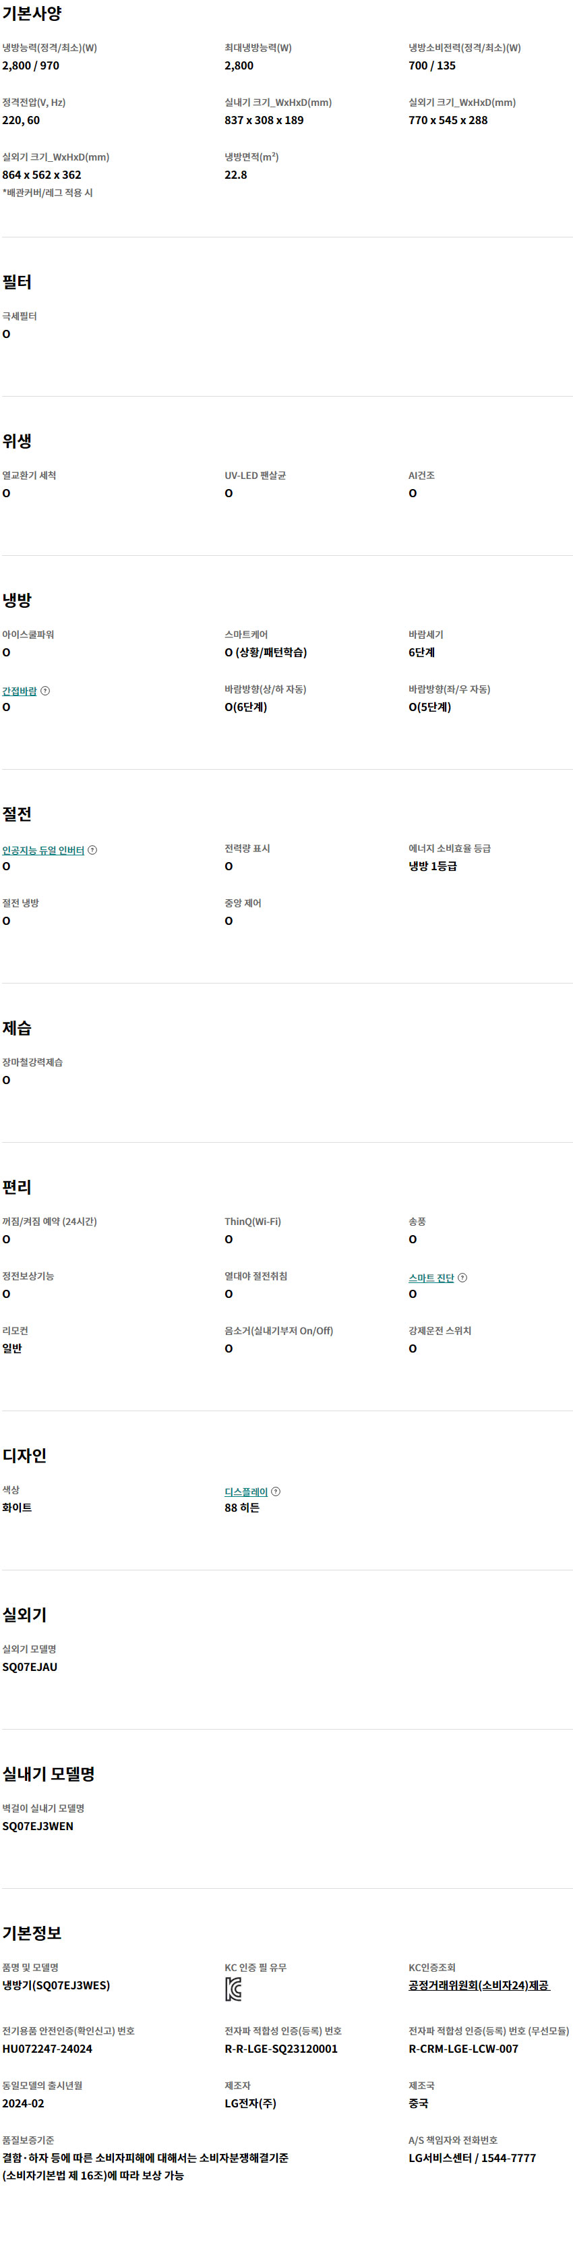The image size is (573, 2245).
Task: Select the outdoor unit model SQ07EJAU text
Action: coord(30,1667)
